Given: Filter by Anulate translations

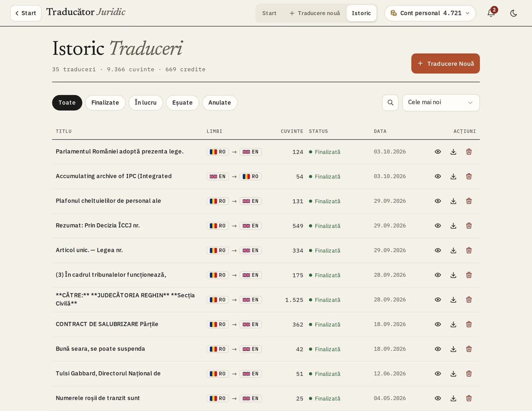Looking at the screenshot, I should pyautogui.click(x=219, y=103).
